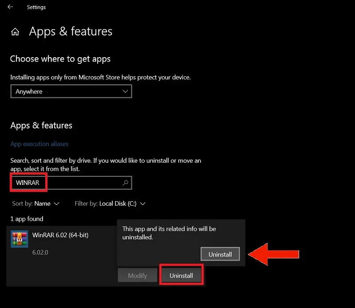The height and width of the screenshot is (308, 355).
Task: Click the Apps & features page title
Action: [71, 31]
